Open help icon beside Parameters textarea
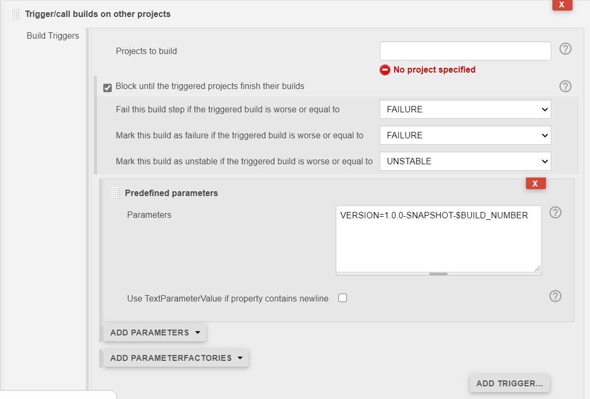590x399 pixels. (x=556, y=212)
